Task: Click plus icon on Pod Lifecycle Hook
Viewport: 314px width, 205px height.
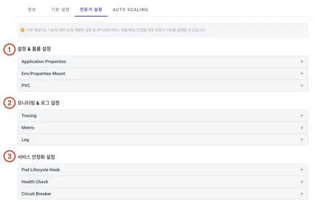Action: pos(302,169)
